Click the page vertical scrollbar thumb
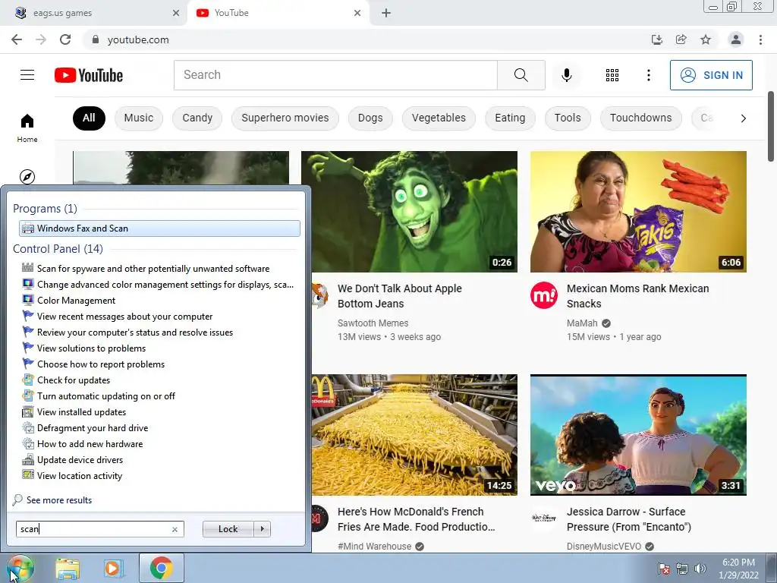Image resolution: width=777 pixels, height=583 pixels. tap(771, 126)
